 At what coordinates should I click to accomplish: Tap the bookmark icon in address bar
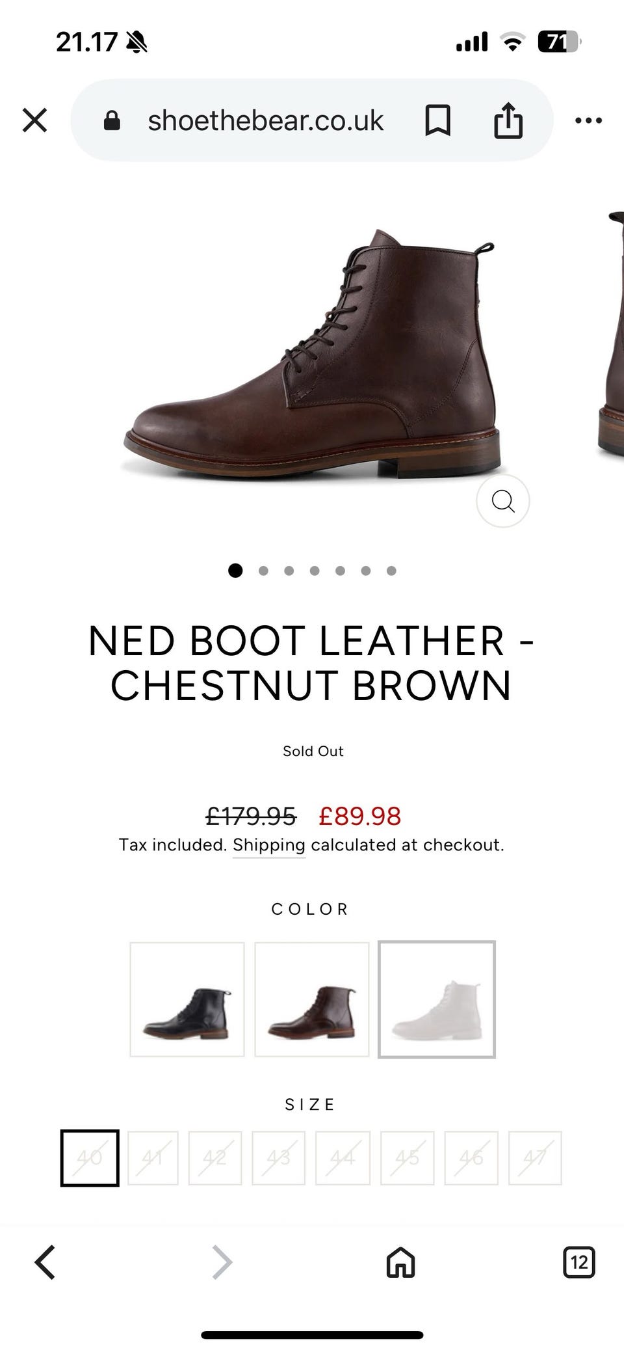(437, 120)
